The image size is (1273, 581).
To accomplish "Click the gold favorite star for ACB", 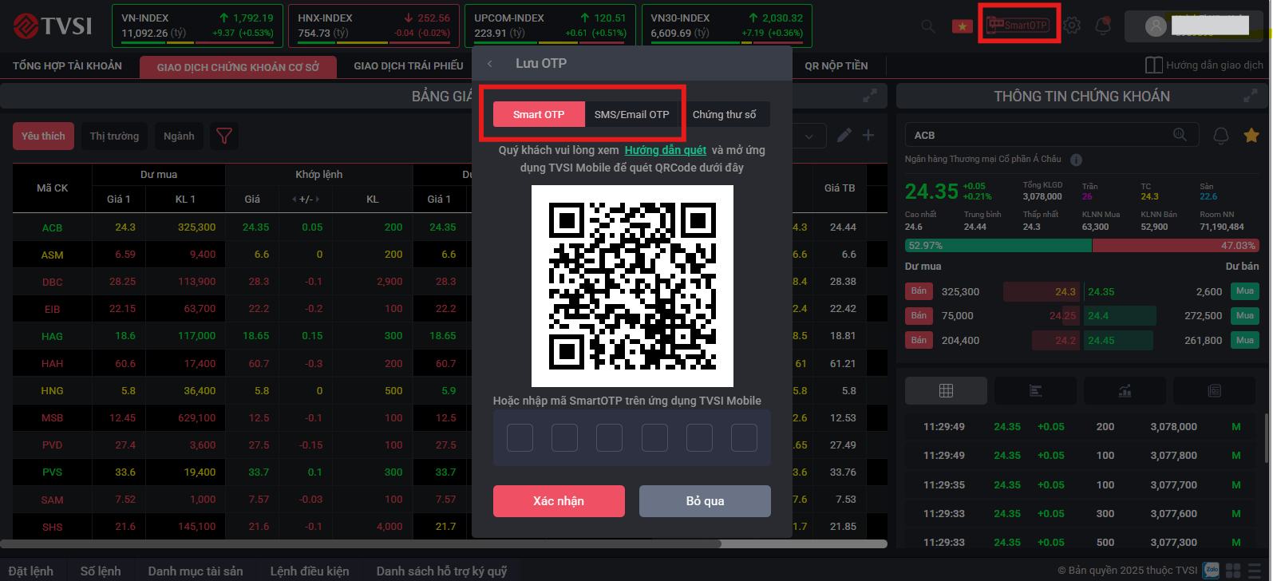I will [x=1251, y=136].
